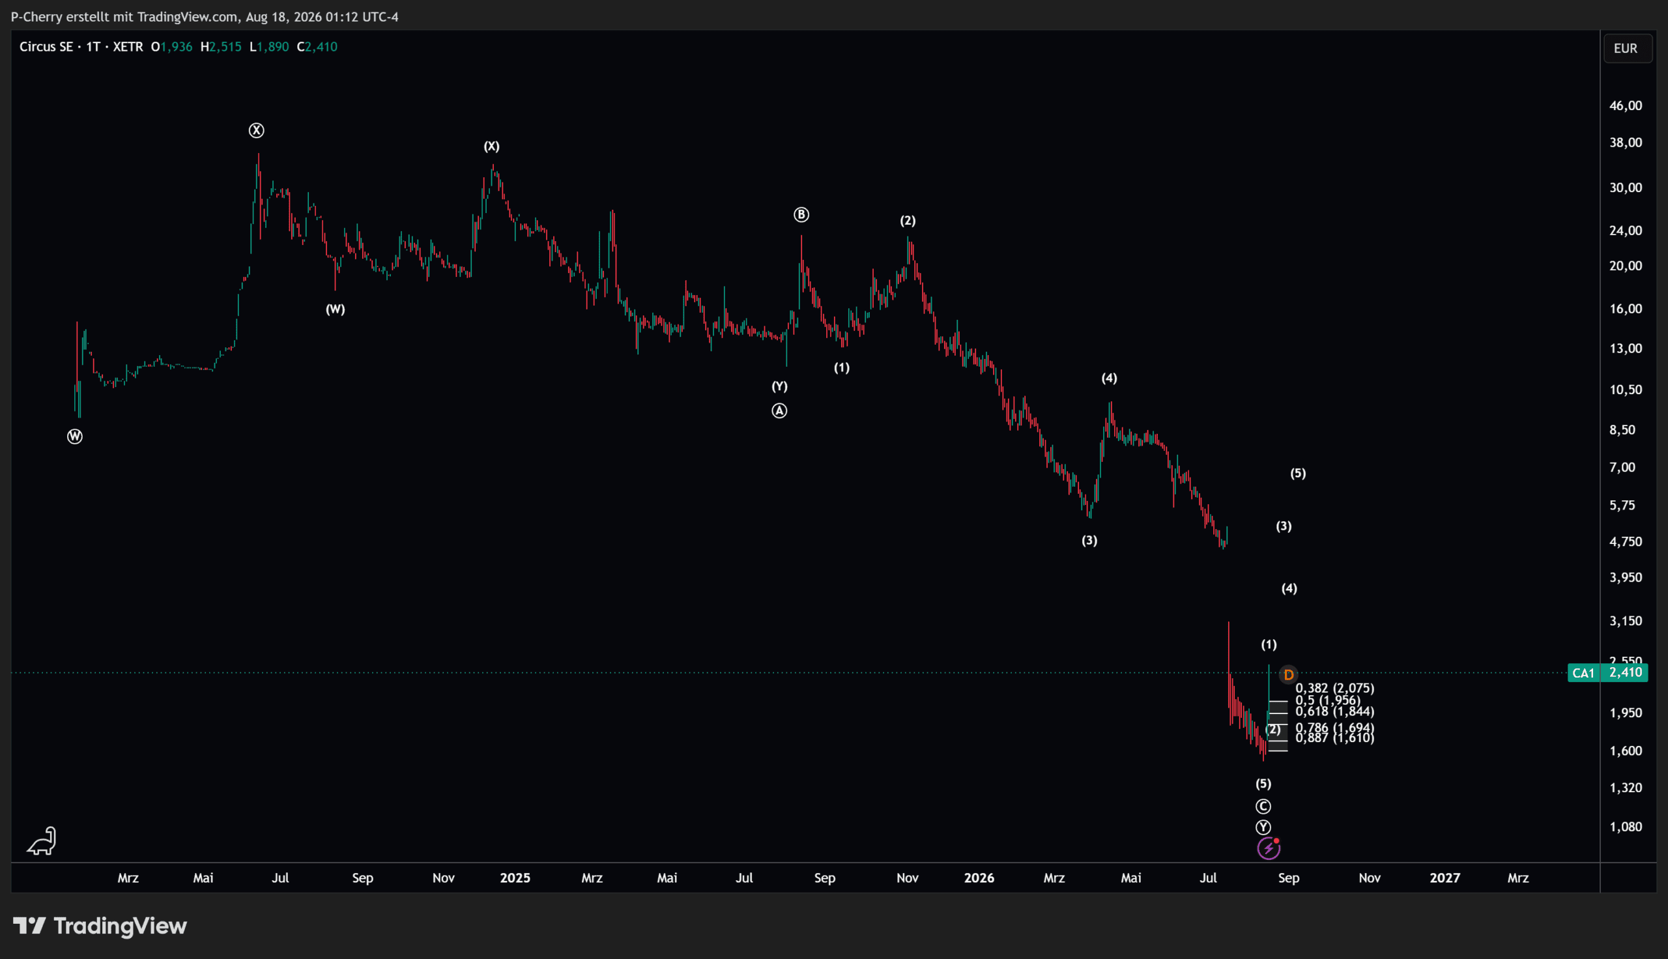This screenshot has height=959, width=1668.
Task: Click the 2025 label on time axis
Action: [515, 878]
